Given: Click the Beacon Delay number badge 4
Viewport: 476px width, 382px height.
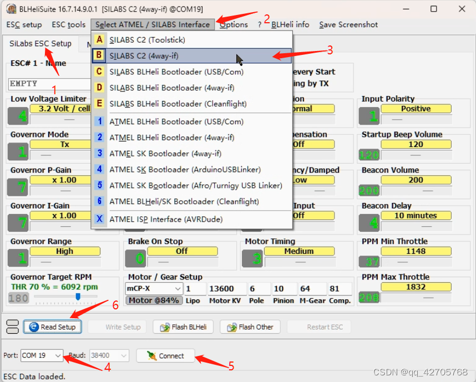Looking at the screenshot, I should [x=369, y=223].
